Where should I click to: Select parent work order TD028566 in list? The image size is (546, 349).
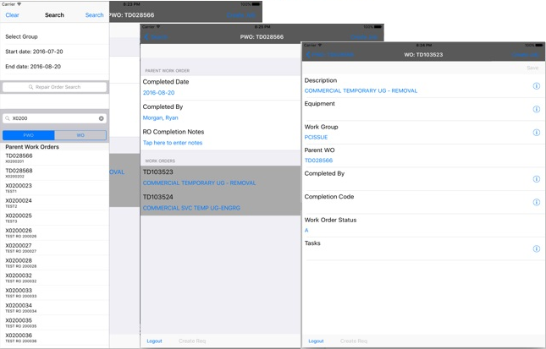(x=55, y=158)
